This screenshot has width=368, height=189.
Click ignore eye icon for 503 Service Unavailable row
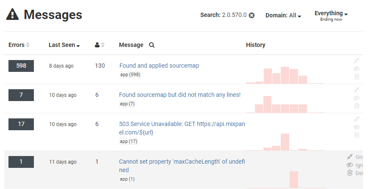point(357,127)
